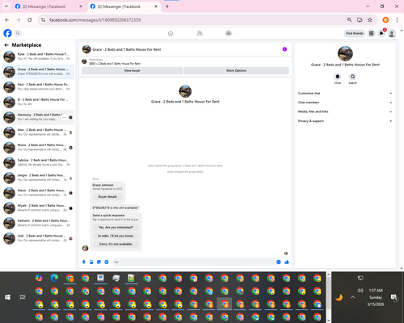
Task: Open the emoji picker in message box
Action: pyautogui.click(x=278, y=262)
